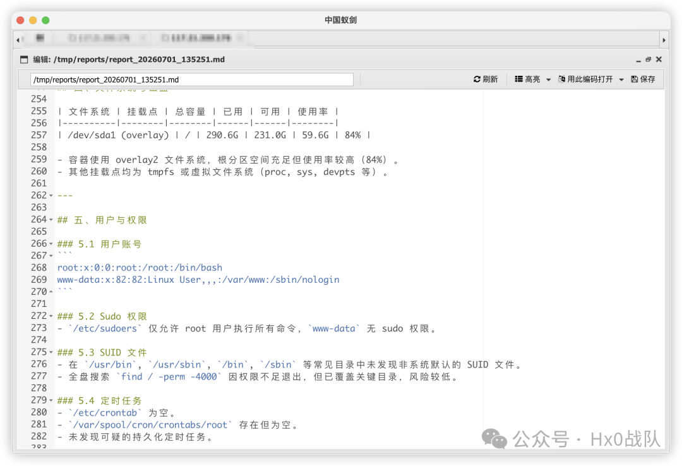Click the 'www-data:x:82:82:Linux User' line

(x=198, y=280)
